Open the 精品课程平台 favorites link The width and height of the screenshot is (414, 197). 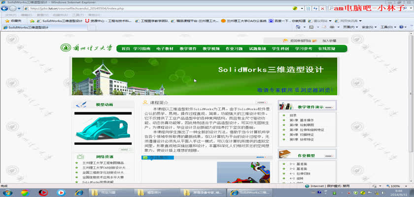pyautogui.click(x=195, y=21)
